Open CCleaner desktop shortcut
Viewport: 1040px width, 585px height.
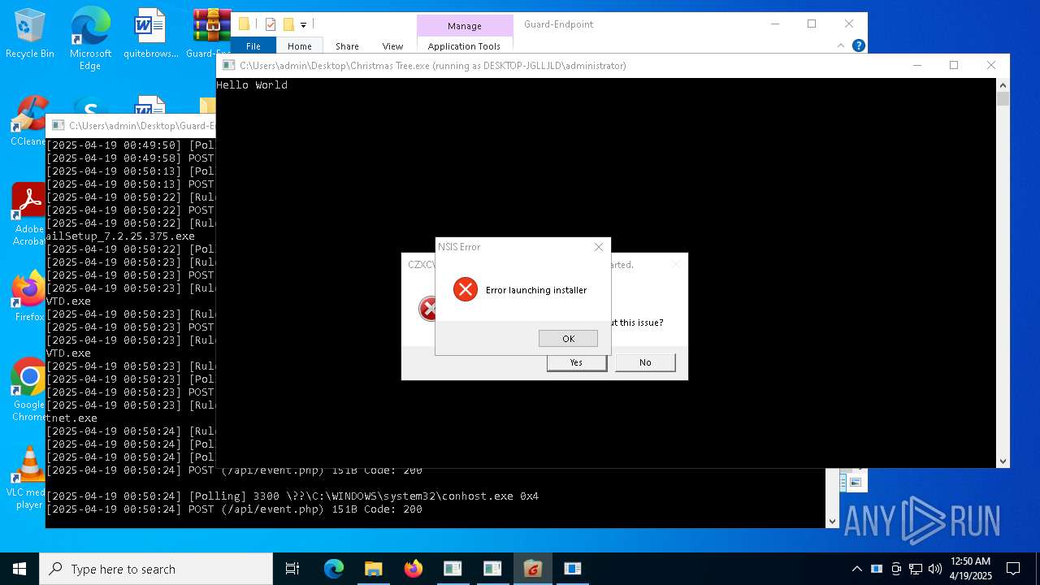[29, 122]
